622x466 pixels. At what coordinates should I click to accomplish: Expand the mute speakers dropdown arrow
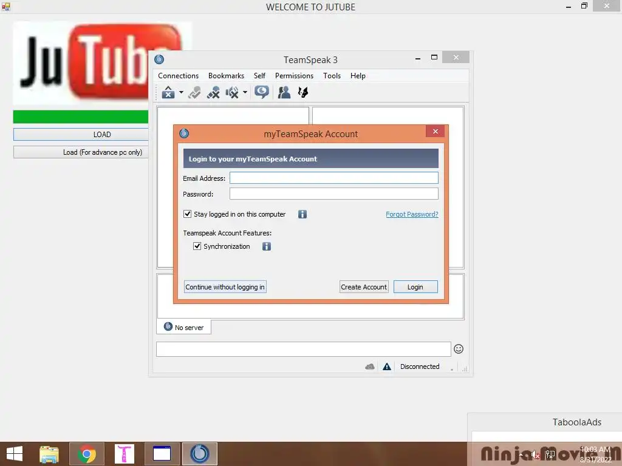point(245,92)
